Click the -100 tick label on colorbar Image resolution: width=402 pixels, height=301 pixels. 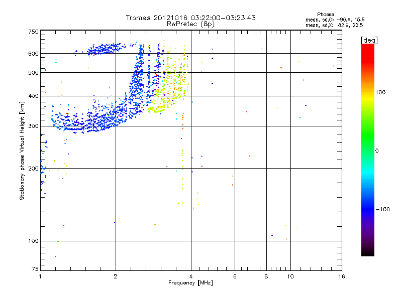[383, 209]
